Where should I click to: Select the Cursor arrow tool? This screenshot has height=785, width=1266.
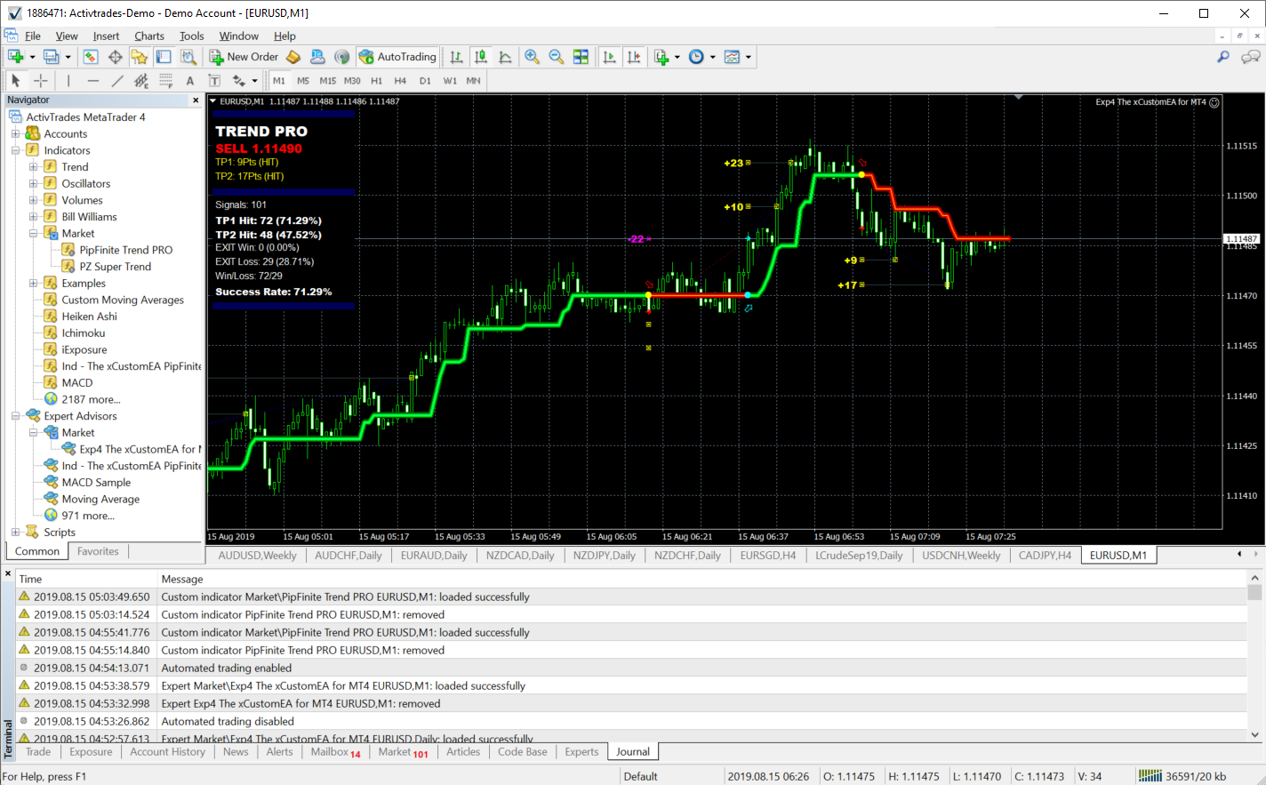coord(15,81)
